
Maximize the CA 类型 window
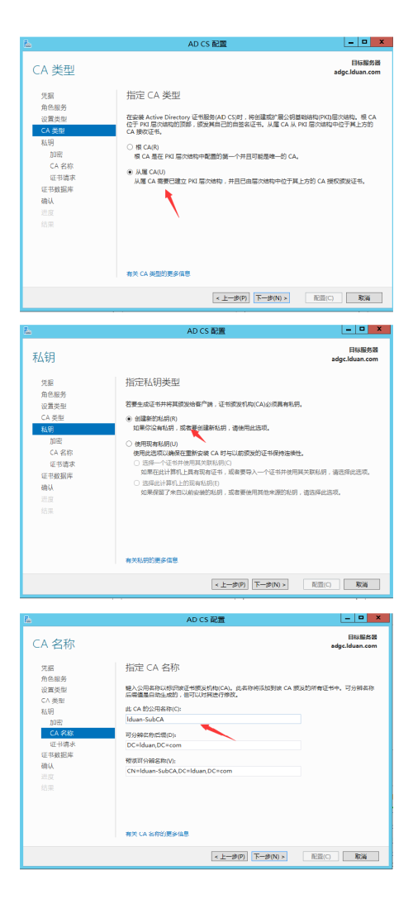click(x=364, y=42)
